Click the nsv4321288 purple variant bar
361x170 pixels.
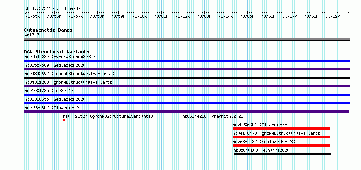tap(187, 86)
